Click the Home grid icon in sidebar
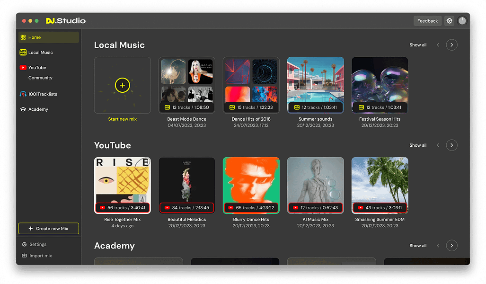Screen dimensions: 486x284 [23, 37]
